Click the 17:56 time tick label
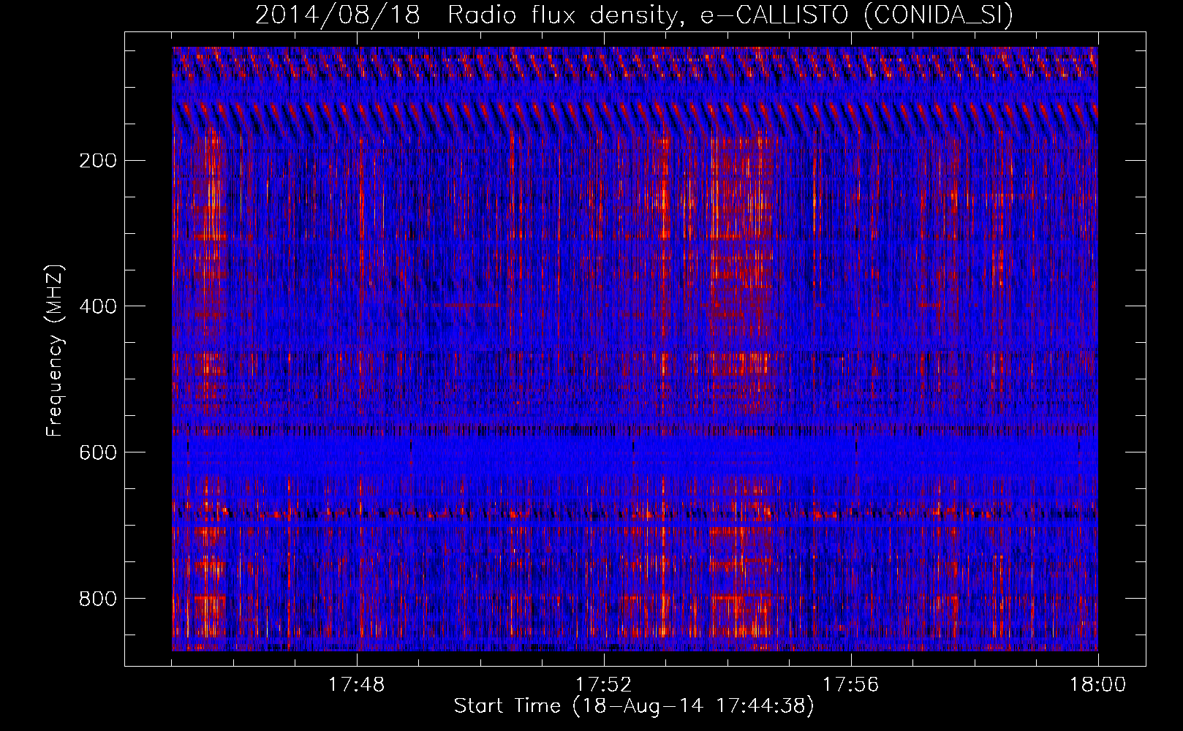Viewport: 1183px width, 731px height. (850, 685)
